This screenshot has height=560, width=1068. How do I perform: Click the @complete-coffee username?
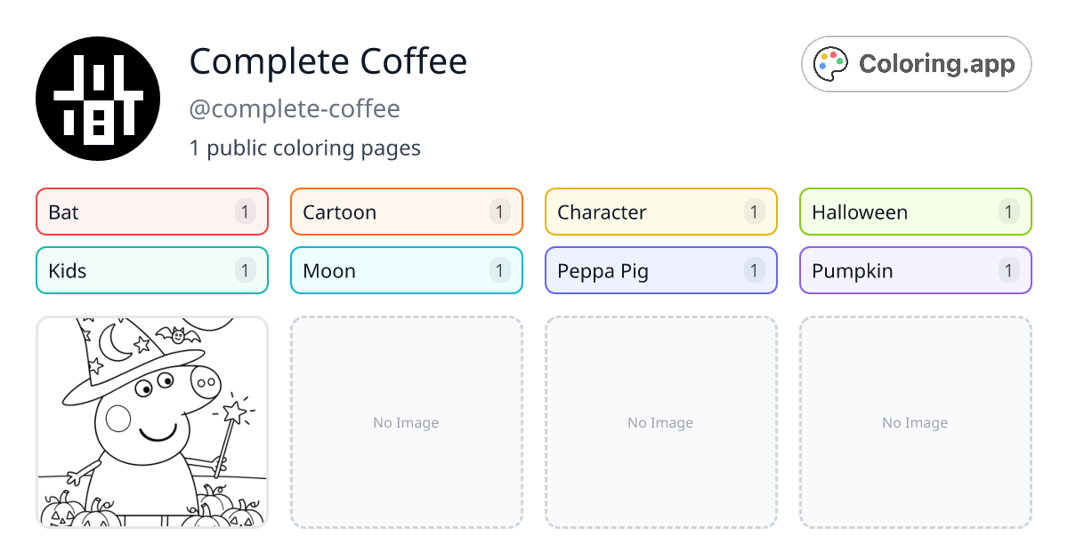[295, 108]
